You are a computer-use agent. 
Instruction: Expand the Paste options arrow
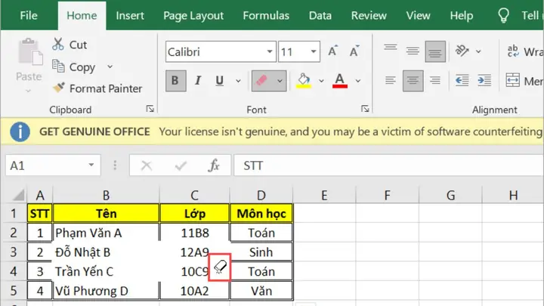pos(29,91)
